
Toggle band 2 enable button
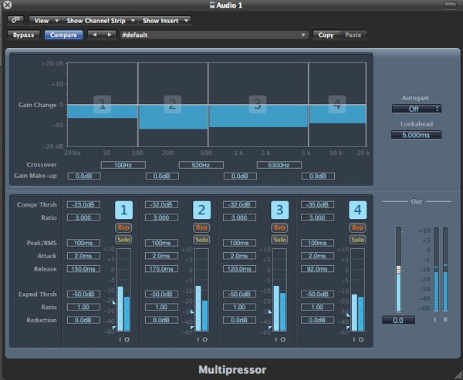[x=201, y=210]
